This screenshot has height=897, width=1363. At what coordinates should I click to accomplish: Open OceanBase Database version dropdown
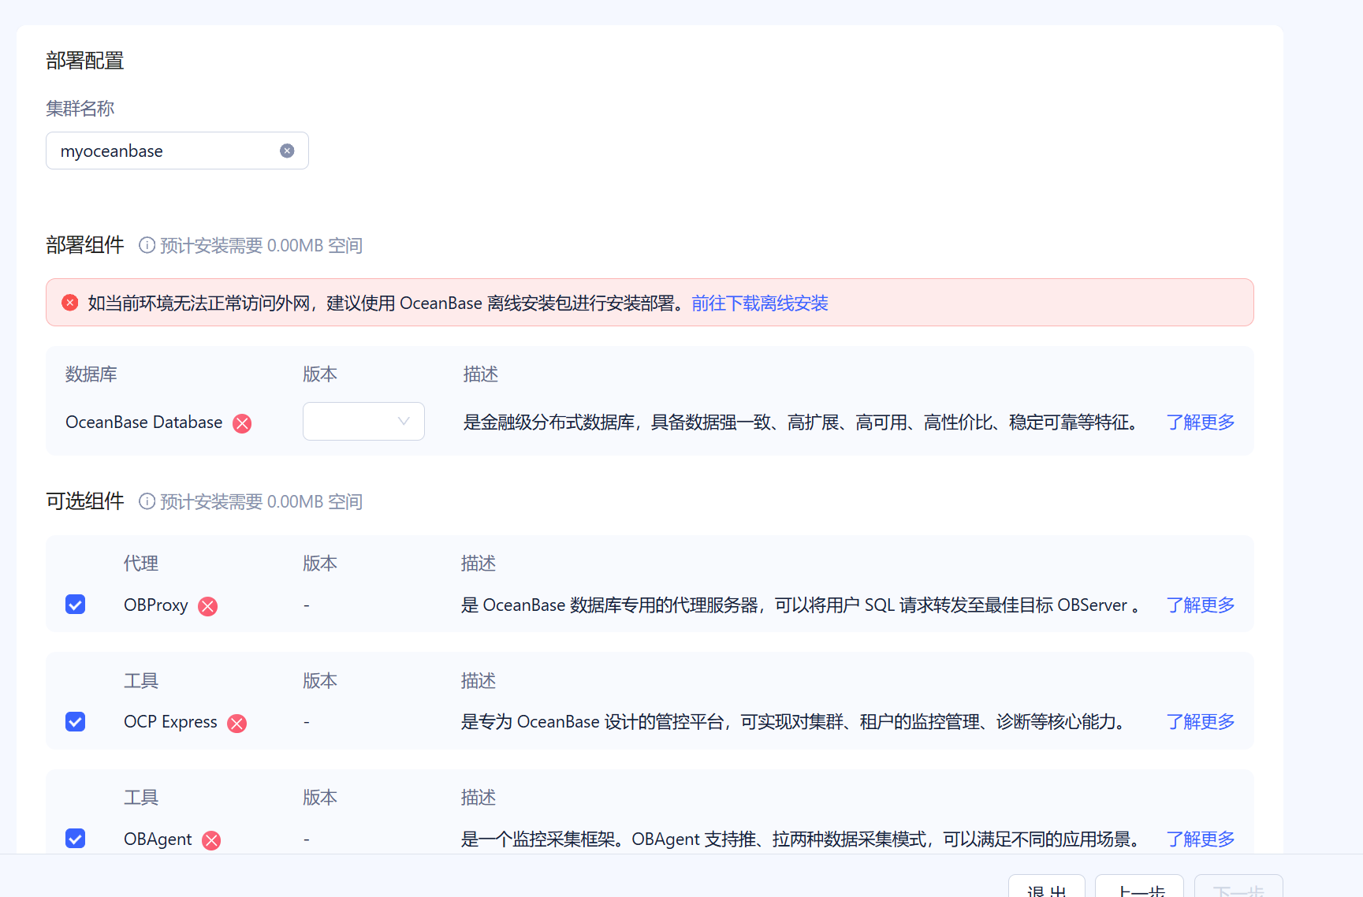click(363, 421)
